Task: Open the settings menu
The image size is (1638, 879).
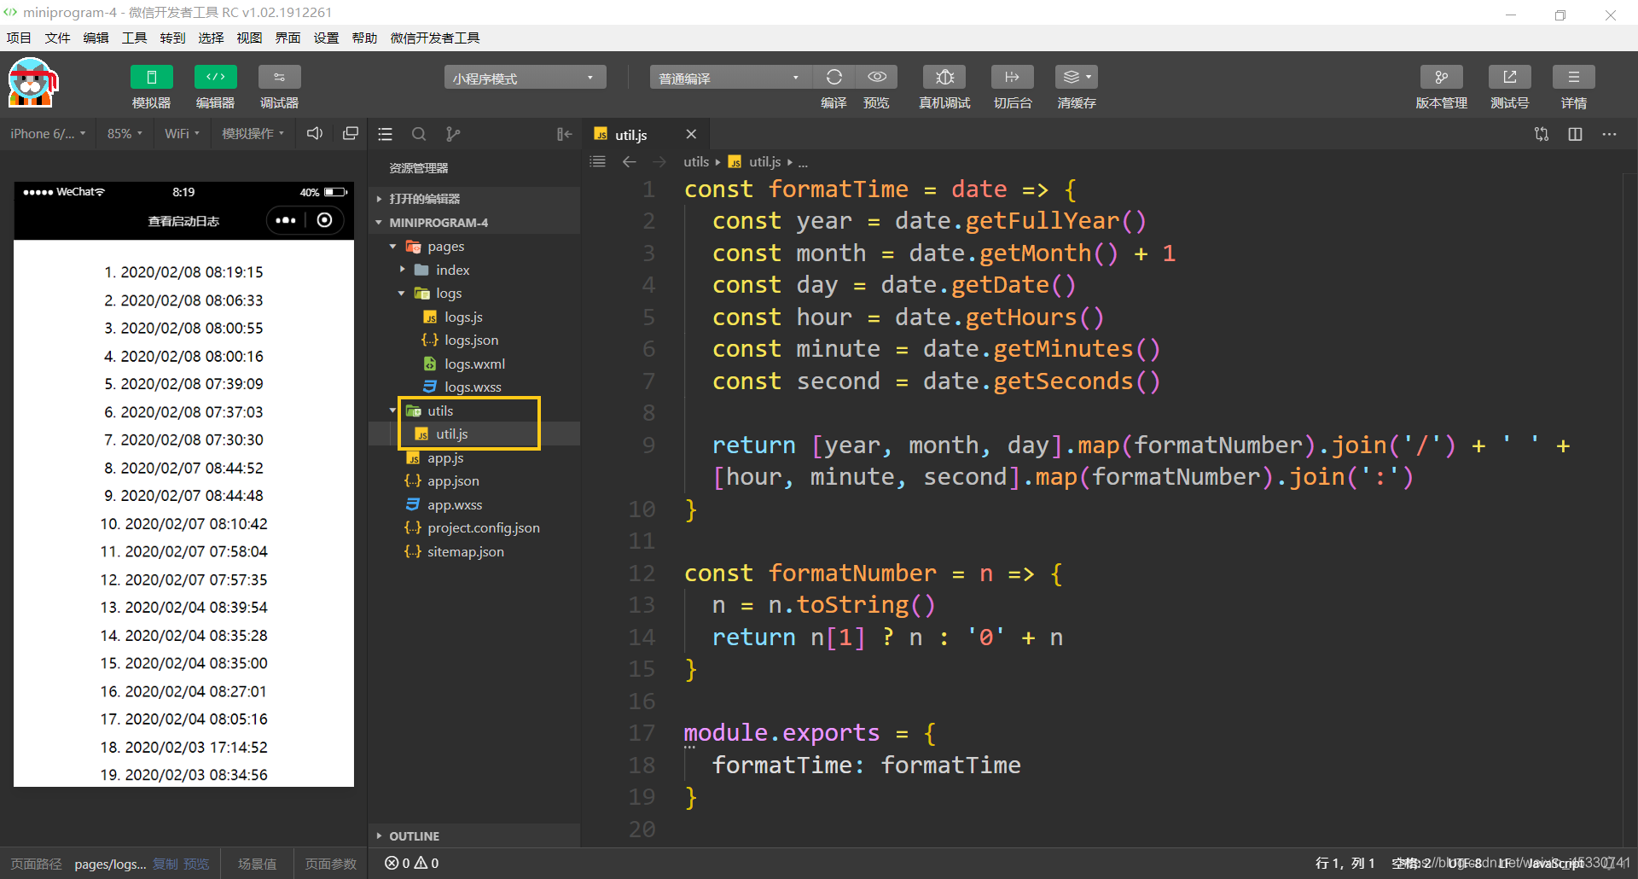Action: click(326, 38)
